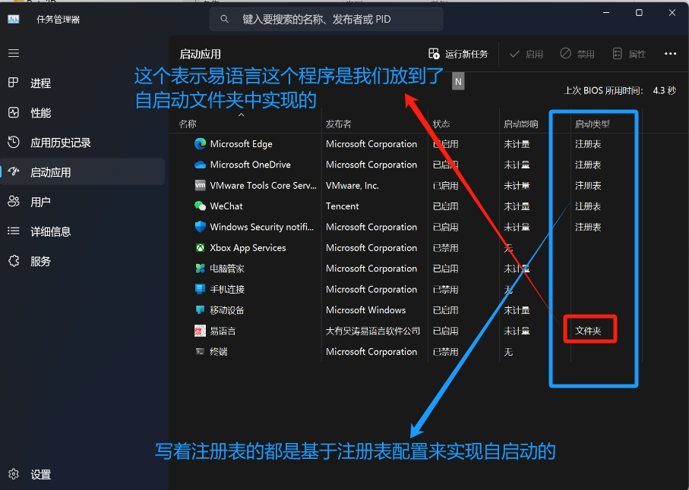This screenshot has height=490, width=689.
Task: Sort by the 启动影响 column header
Action: (520, 124)
